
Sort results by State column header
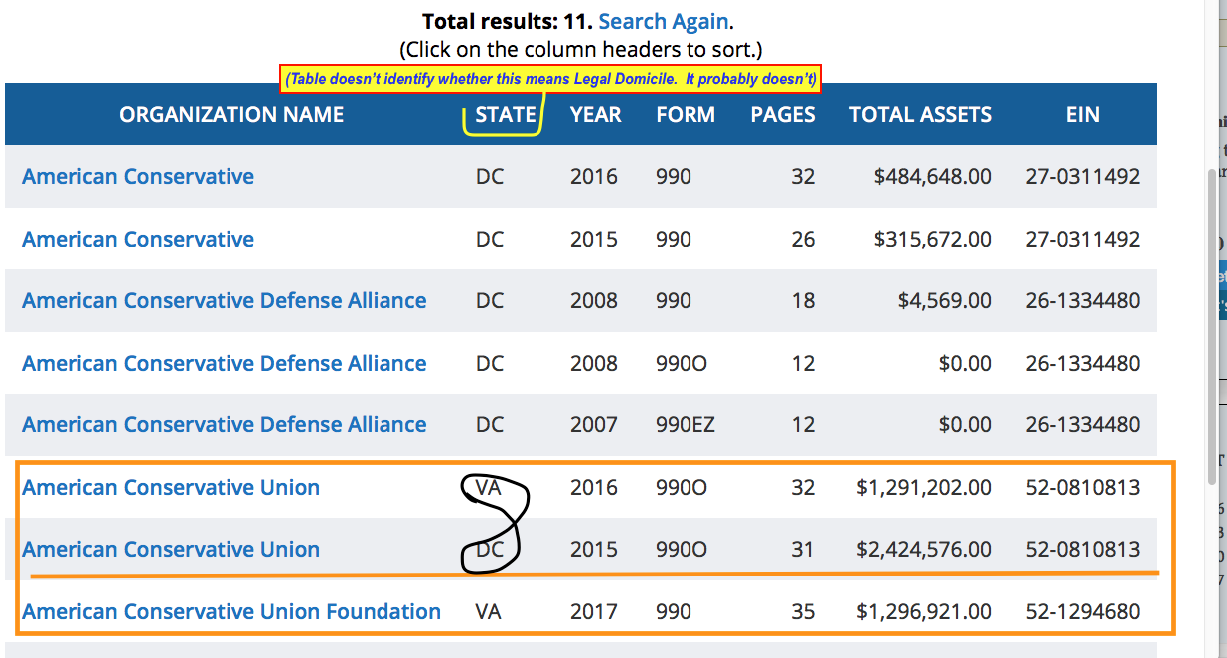pos(506,114)
